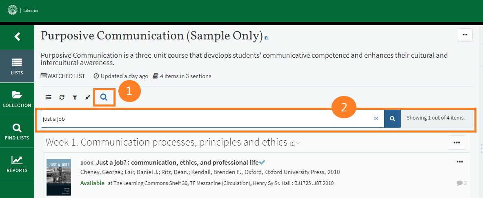Open Week 1 section options menu
The height and width of the screenshot is (198, 483).
click(x=456, y=142)
